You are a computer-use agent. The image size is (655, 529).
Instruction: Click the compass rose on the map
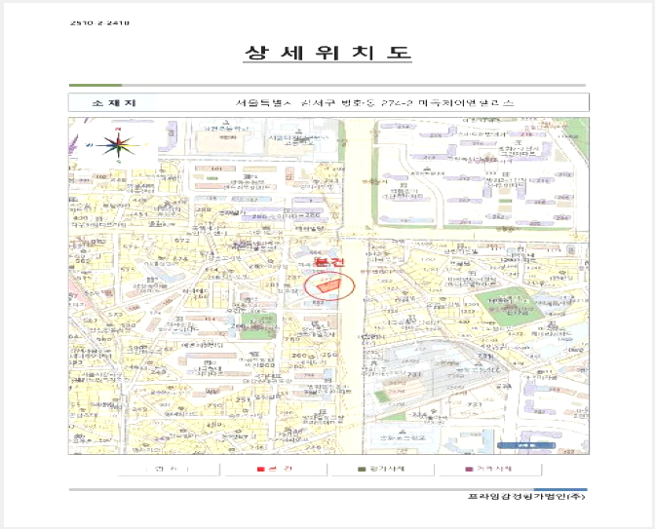118,145
